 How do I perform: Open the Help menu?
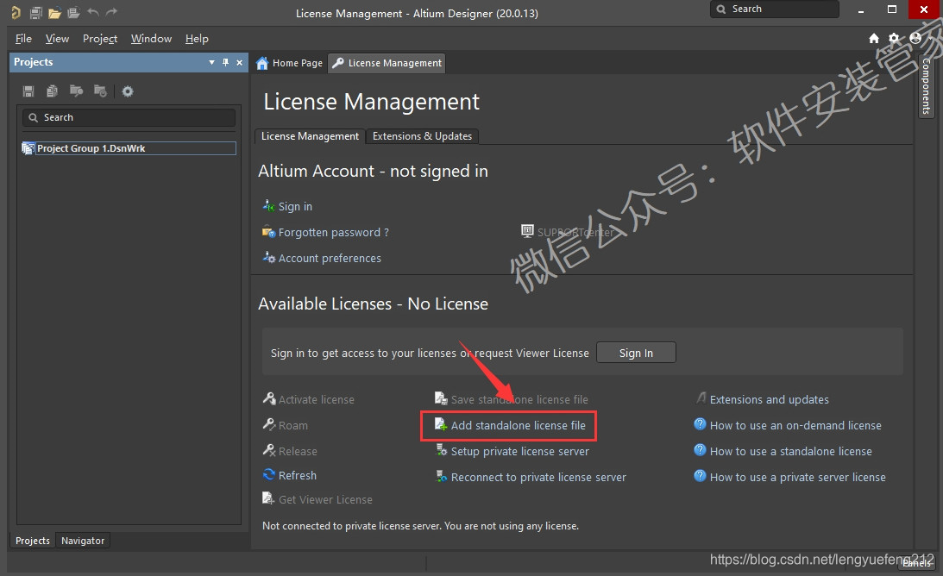[x=197, y=39]
